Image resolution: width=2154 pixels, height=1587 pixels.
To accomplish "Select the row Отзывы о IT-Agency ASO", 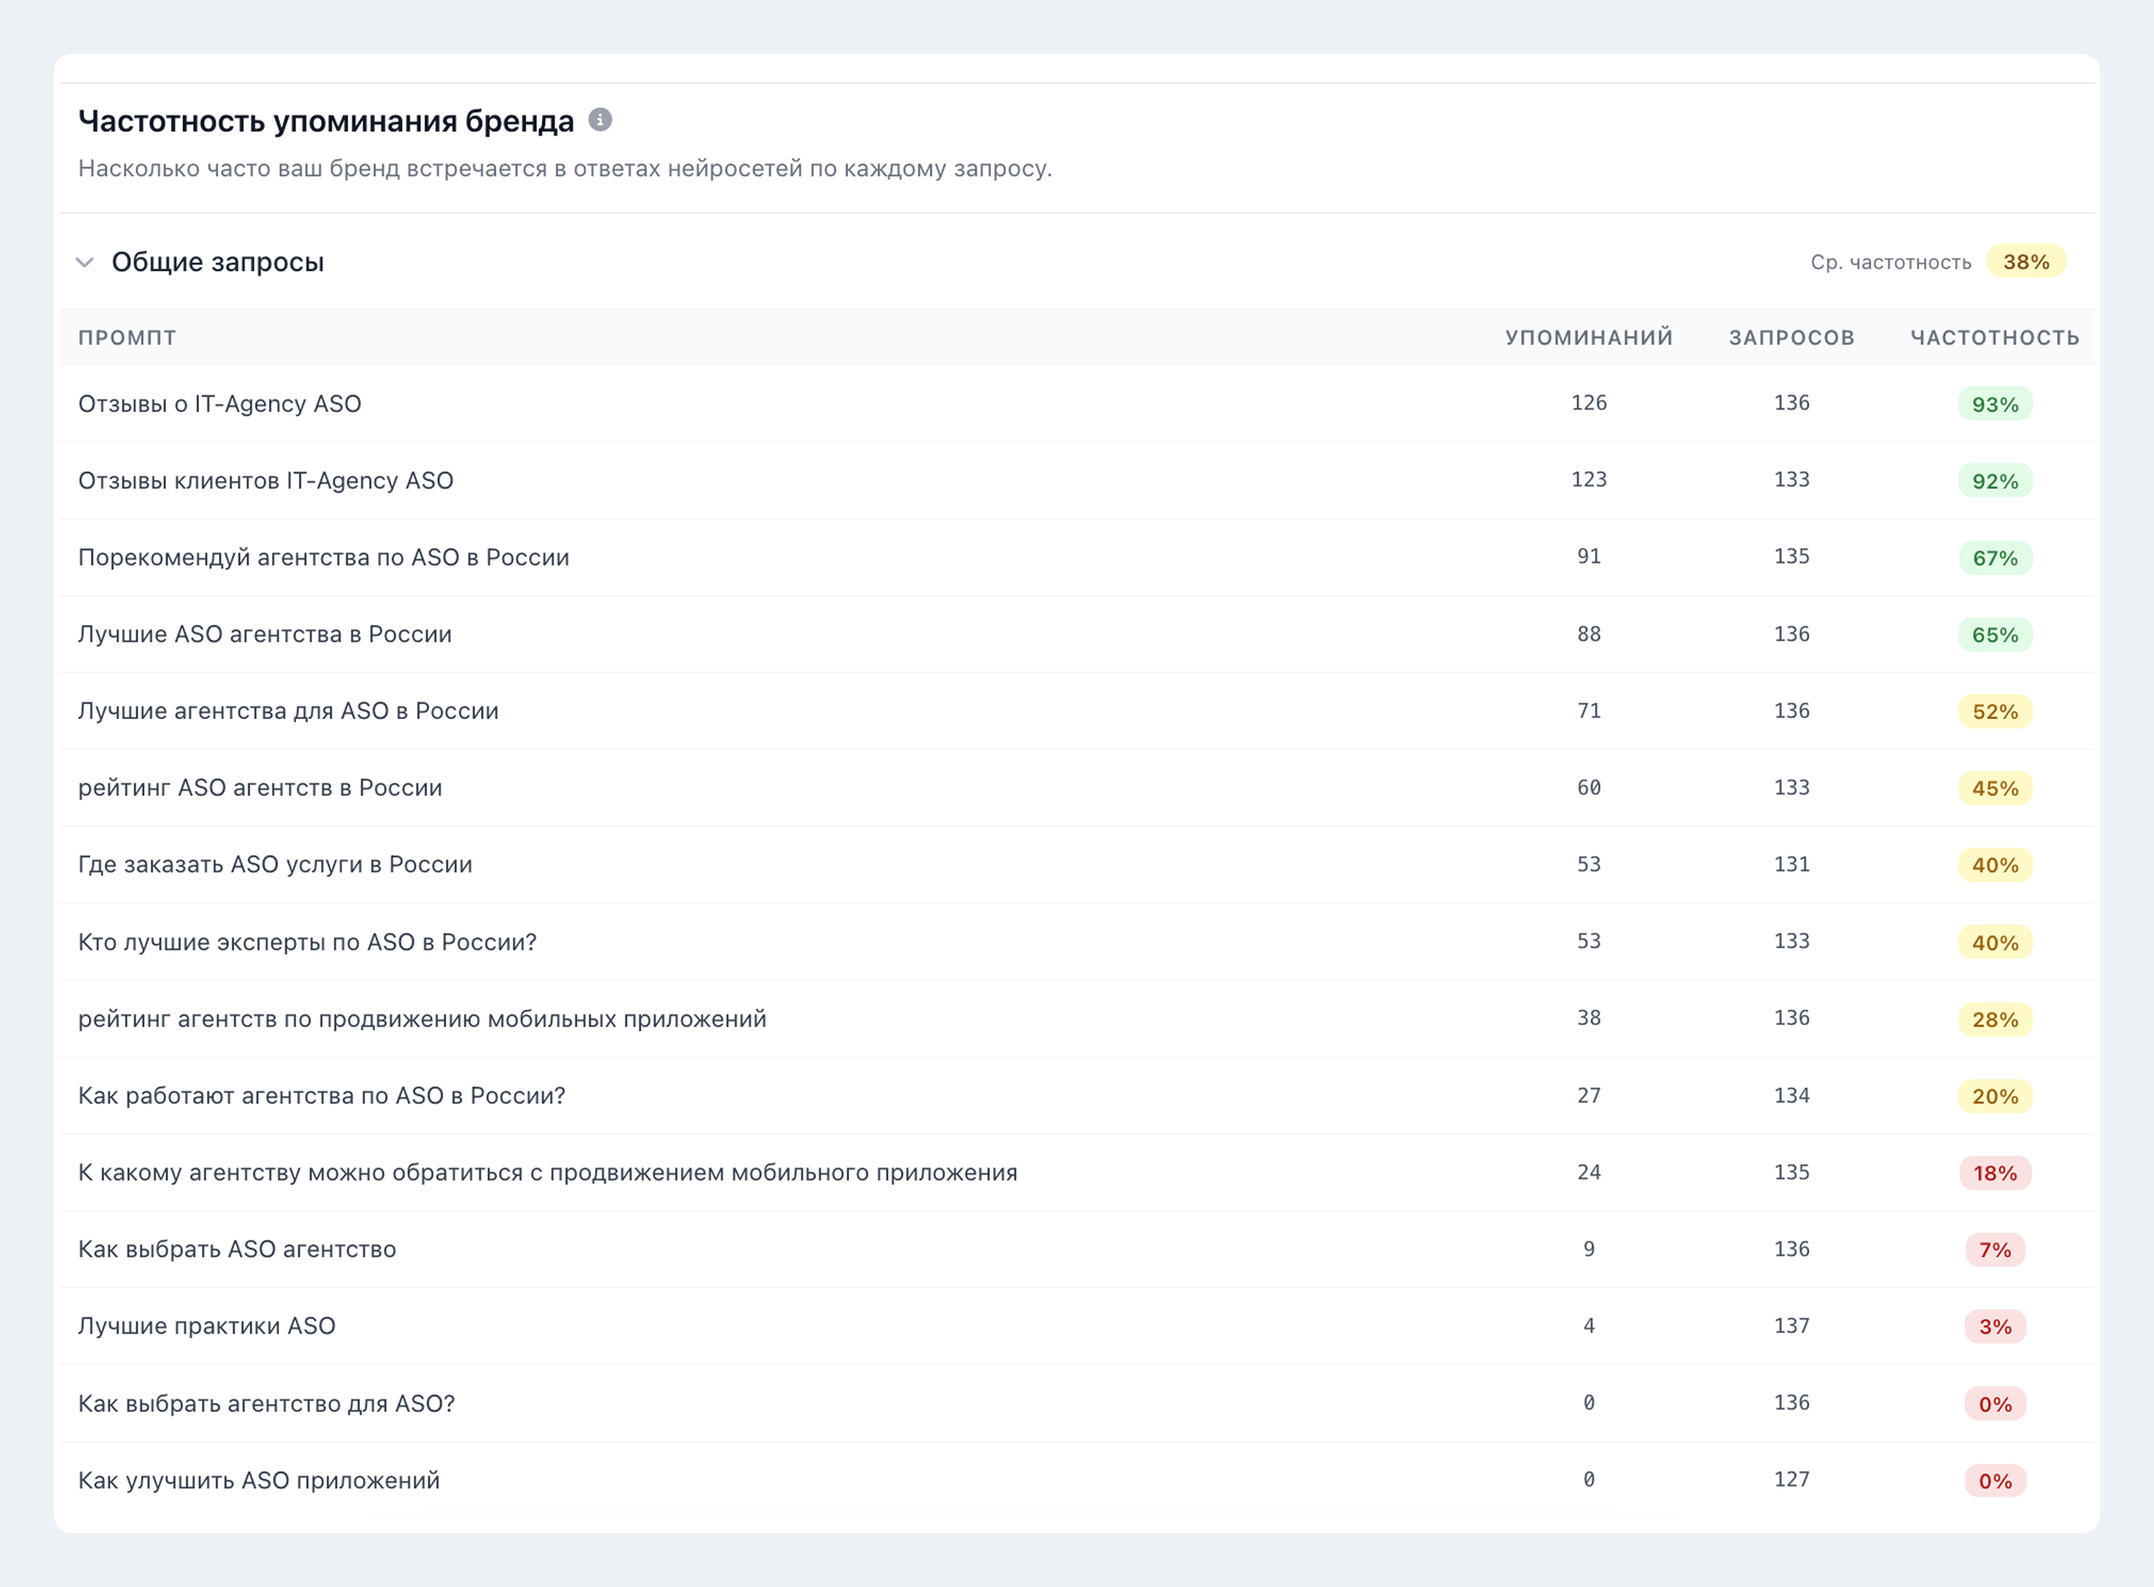I will pyautogui.click(x=1076, y=403).
